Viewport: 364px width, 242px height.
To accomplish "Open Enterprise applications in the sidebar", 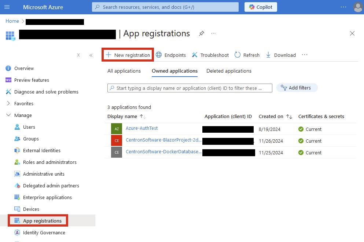I will click(47, 197).
